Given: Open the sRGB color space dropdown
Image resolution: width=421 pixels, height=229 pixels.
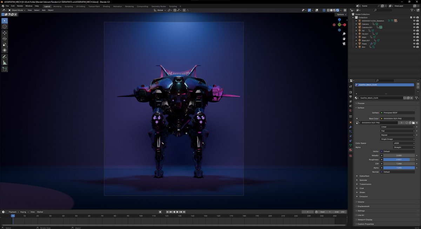Looking at the screenshot, I should [x=404, y=143].
